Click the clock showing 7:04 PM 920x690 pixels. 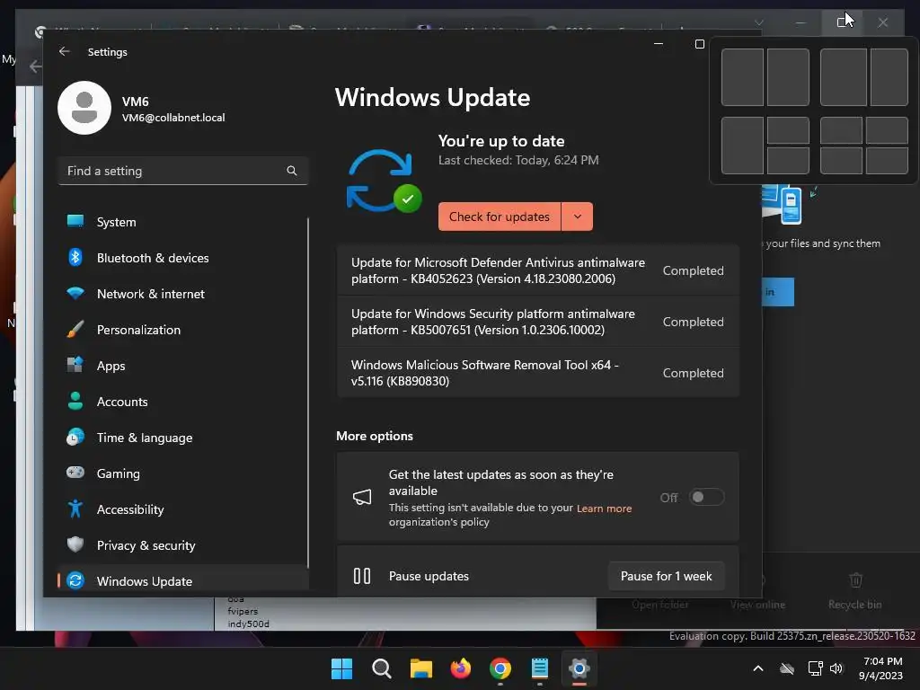880,668
